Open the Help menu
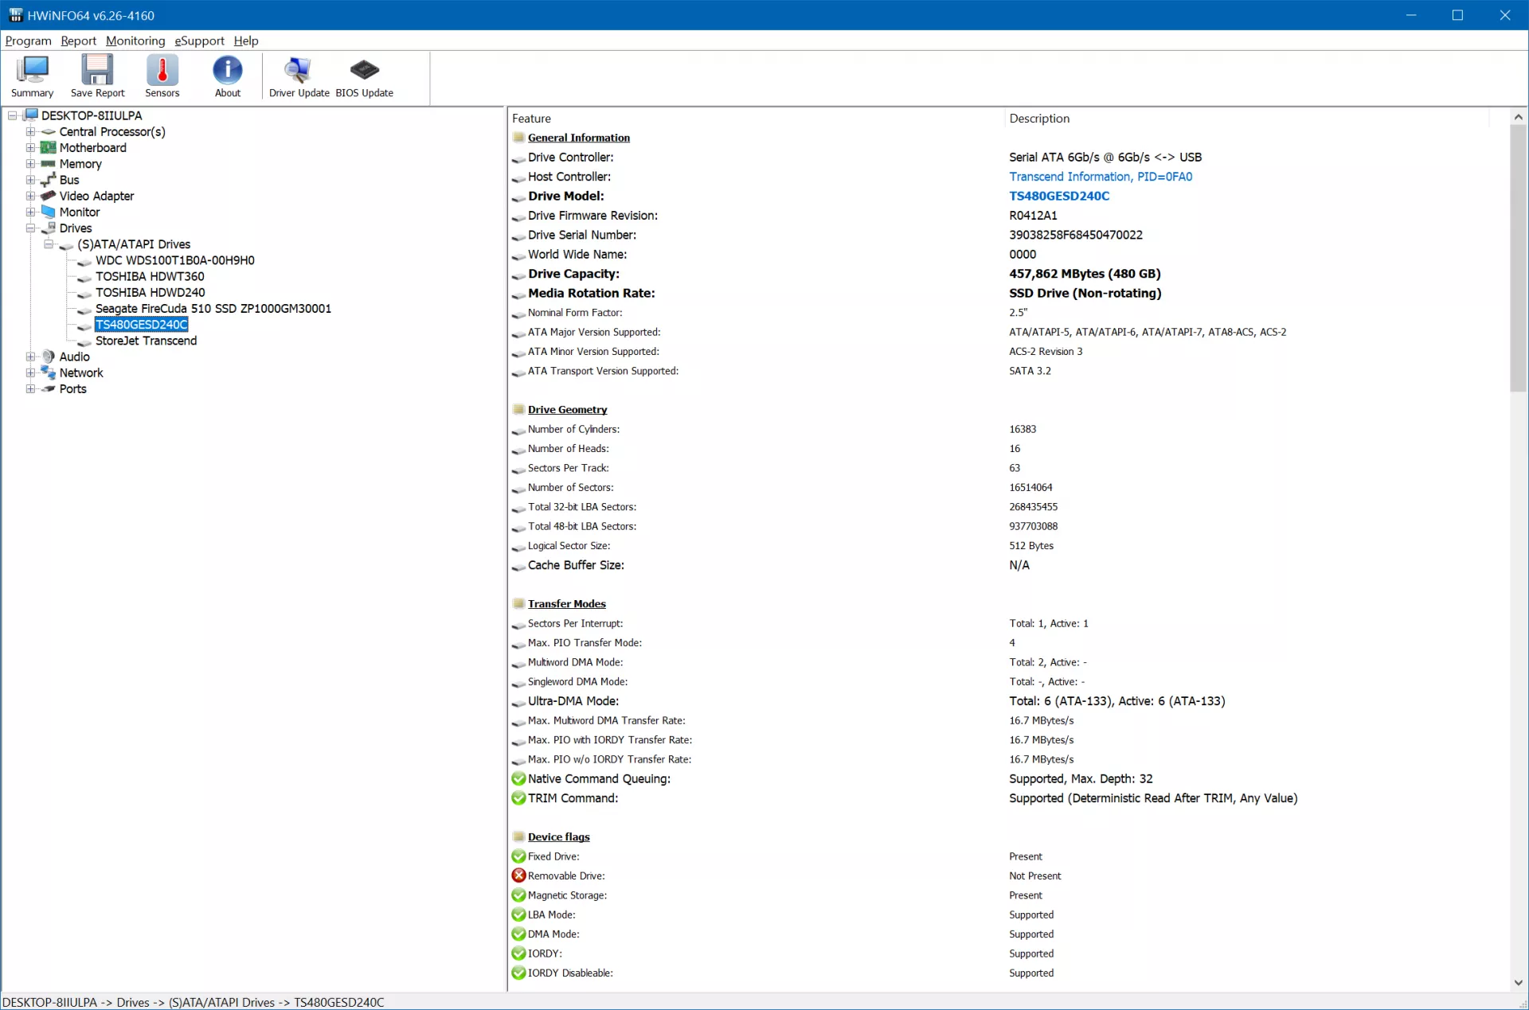1529x1010 pixels. (246, 41)
